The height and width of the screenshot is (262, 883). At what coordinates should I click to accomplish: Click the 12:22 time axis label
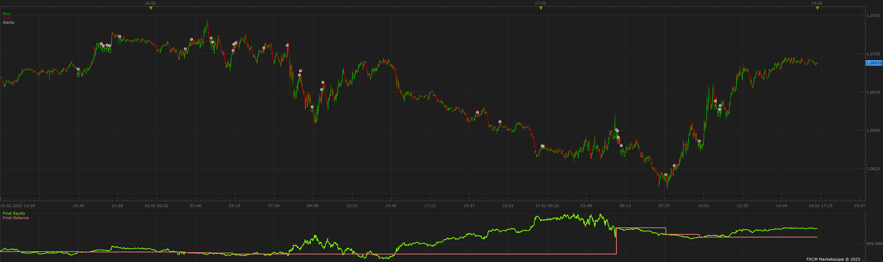tap(352, 206)
